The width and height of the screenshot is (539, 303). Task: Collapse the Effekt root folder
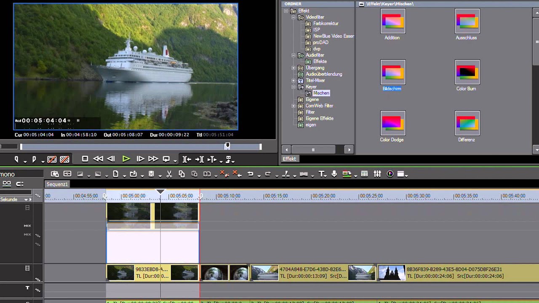pos(286,11)
